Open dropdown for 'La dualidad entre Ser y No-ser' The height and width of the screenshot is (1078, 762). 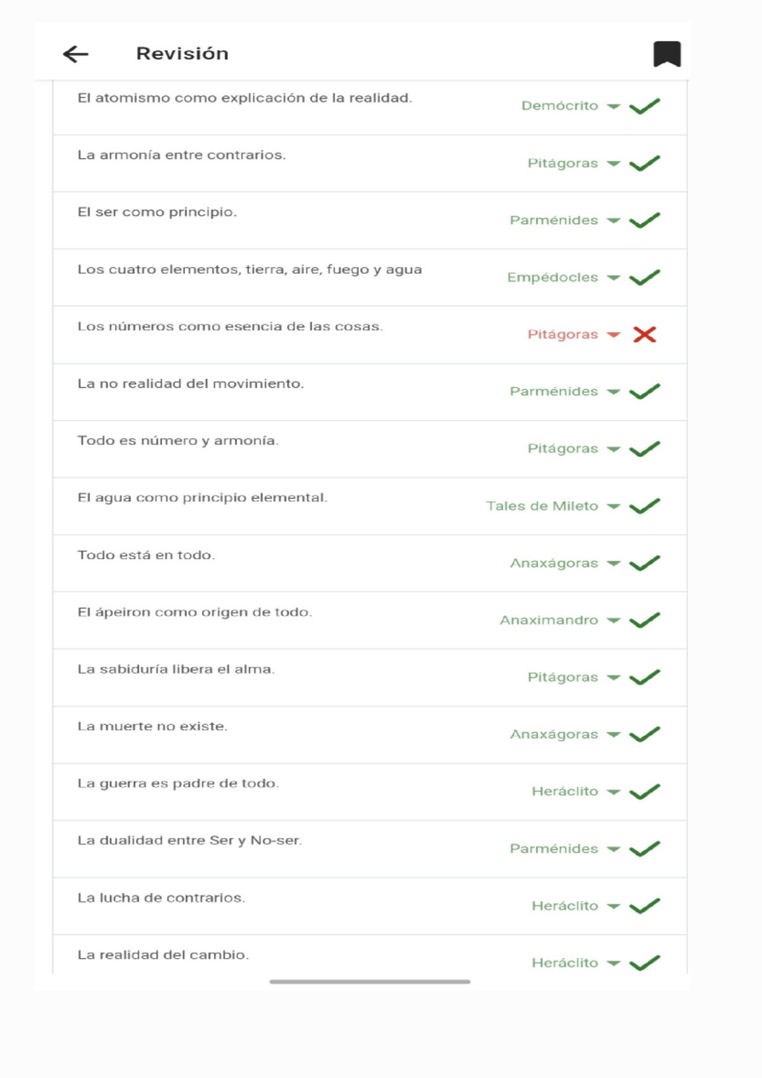point(613,849)
